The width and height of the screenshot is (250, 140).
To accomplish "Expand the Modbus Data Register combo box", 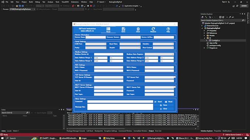I will point(159,54).
